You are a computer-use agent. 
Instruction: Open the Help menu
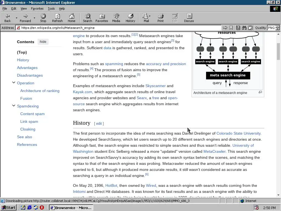[62, 9]
